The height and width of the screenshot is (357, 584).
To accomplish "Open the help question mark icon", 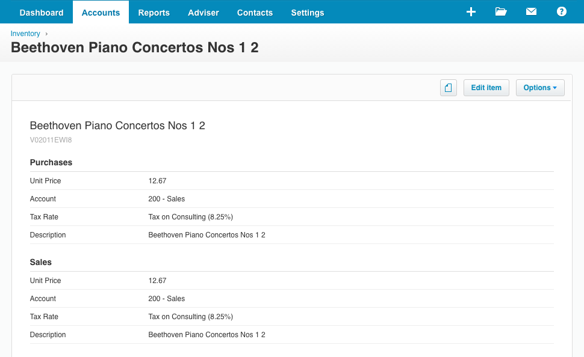I will pos(561,12).
